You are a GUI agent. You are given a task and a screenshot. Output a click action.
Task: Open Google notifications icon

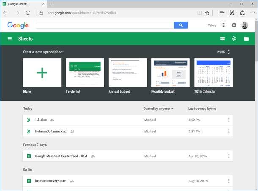[x=234, y=25]
